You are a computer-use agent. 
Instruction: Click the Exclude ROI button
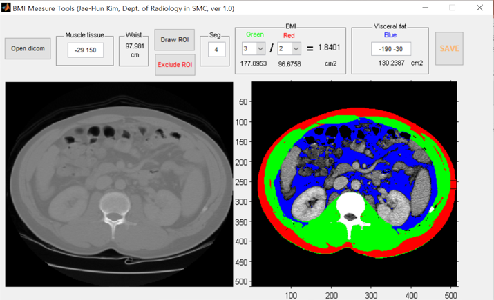tap(175, 65)
